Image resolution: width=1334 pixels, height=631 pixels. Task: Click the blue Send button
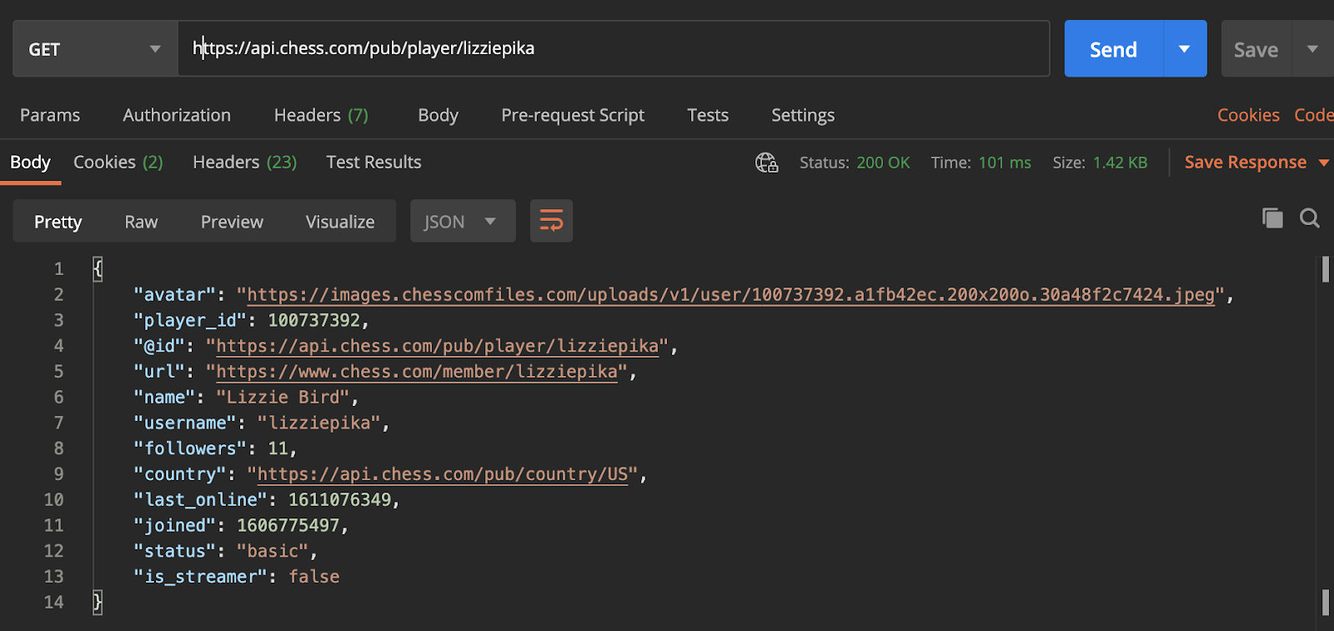1113,49
